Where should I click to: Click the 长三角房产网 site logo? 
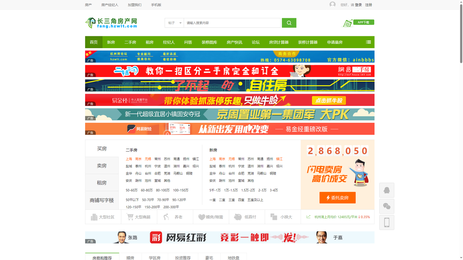click(112, 23)
